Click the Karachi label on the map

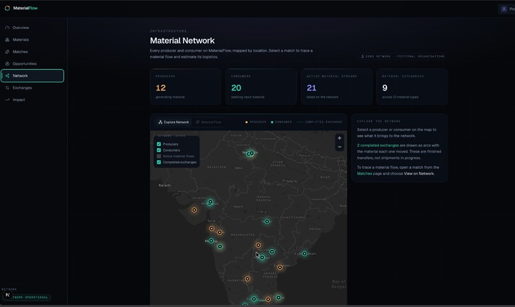click(x=165, y=185)
